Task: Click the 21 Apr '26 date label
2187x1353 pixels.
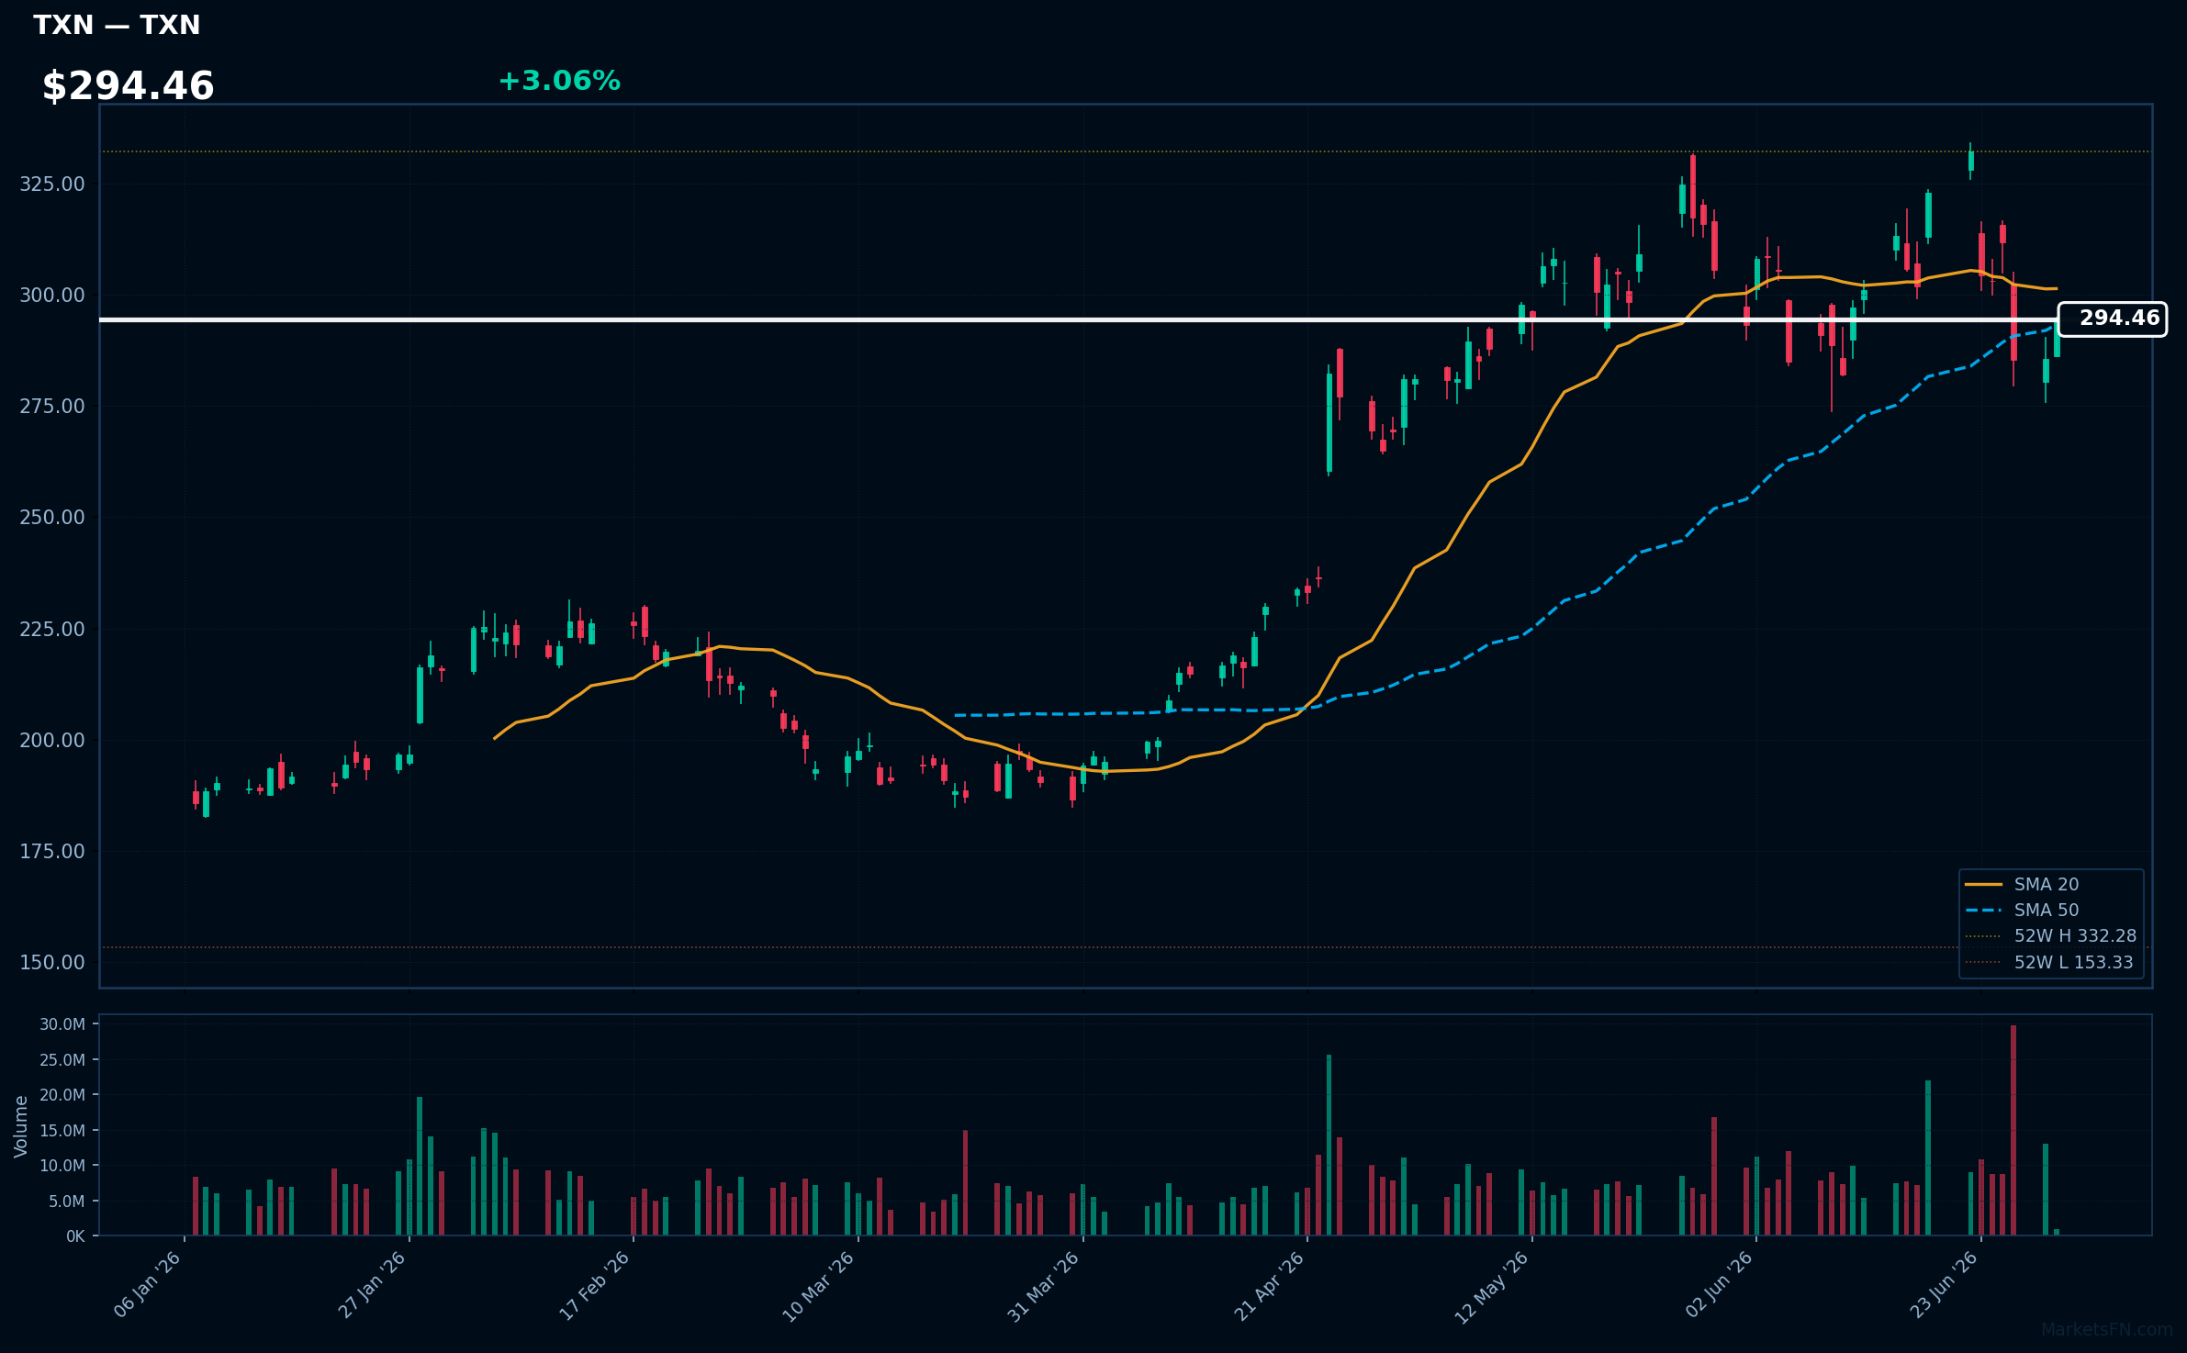Action: click(1269, 1285)
